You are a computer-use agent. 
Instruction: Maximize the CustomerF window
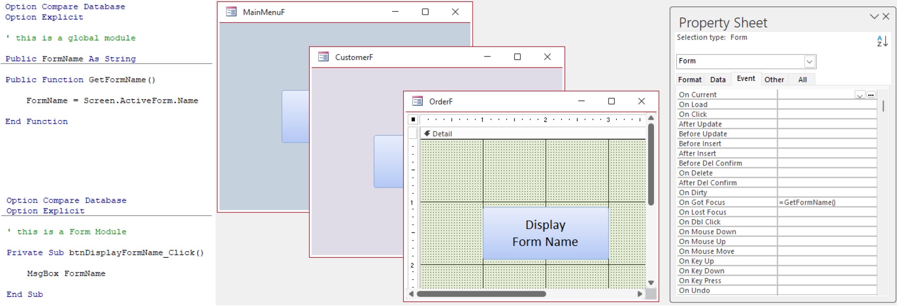(x=517, y=57)
